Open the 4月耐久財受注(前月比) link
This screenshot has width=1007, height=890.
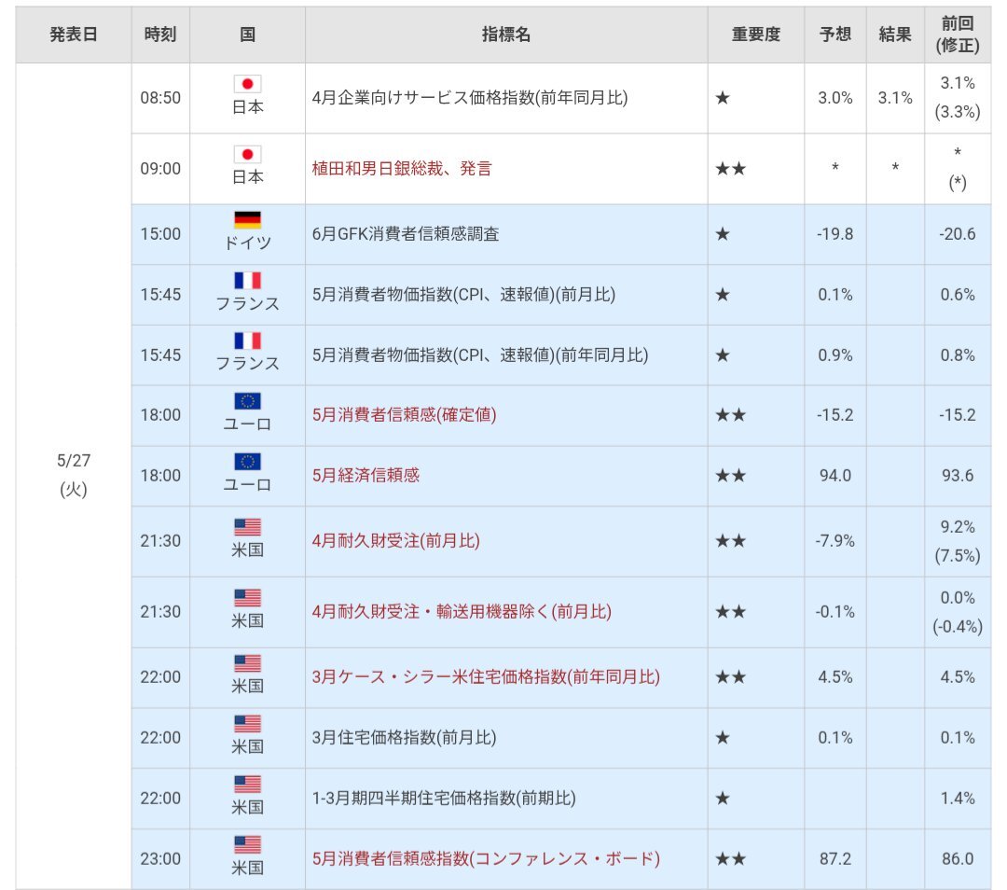pyautogui.click(x=396, y=540)
